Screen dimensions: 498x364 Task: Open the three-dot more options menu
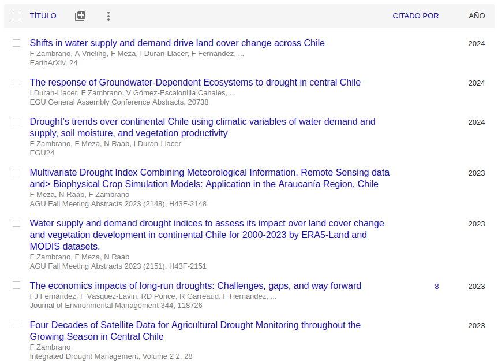pos(108,16)
